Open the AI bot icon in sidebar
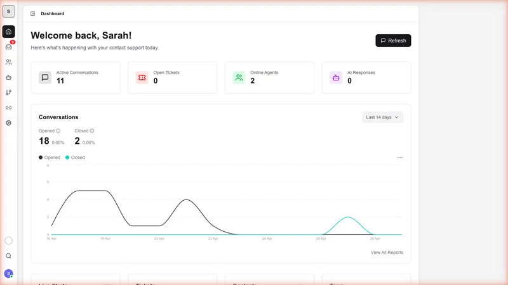 click(x=8, y=77)
